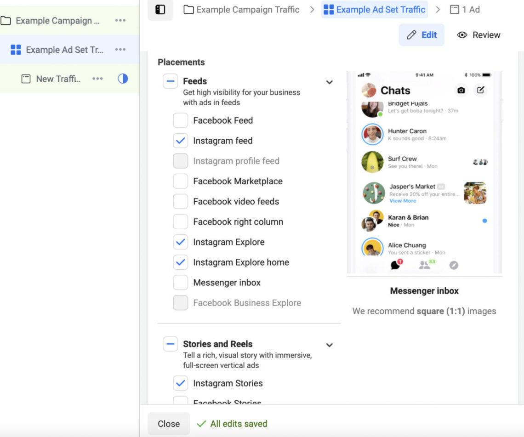The height and width of the screenshot is (437, 524).
Task: Select the New Traffic ad in the sidebar
Action: pos(60,79)
